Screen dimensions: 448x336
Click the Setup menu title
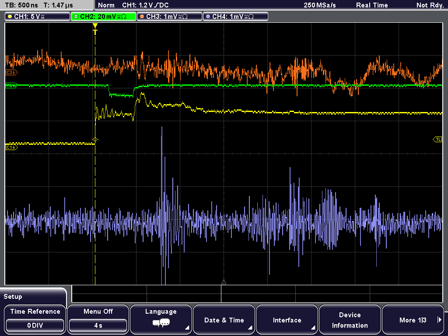tap(13, 297)
